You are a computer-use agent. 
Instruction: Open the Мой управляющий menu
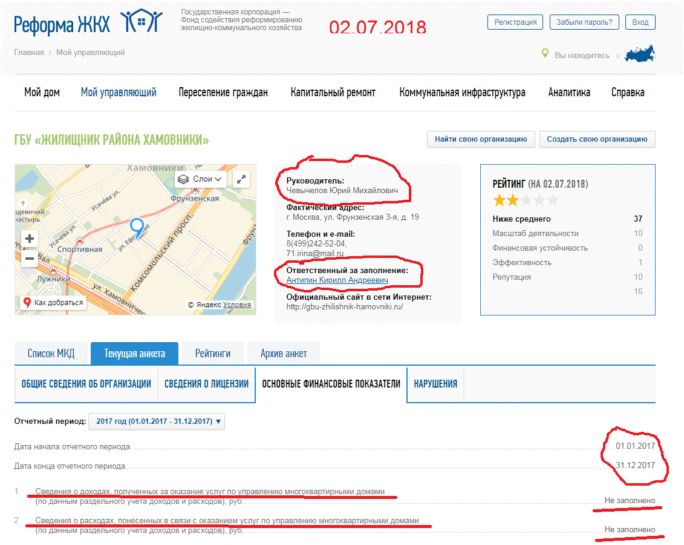click(119, 93)
